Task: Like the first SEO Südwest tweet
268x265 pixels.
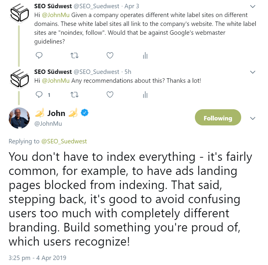Action: tap(110, 55)
